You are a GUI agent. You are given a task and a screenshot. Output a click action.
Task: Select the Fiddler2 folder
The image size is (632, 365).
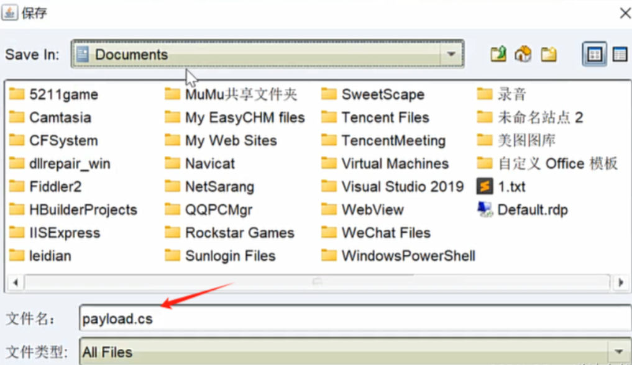tap(45, 187)
